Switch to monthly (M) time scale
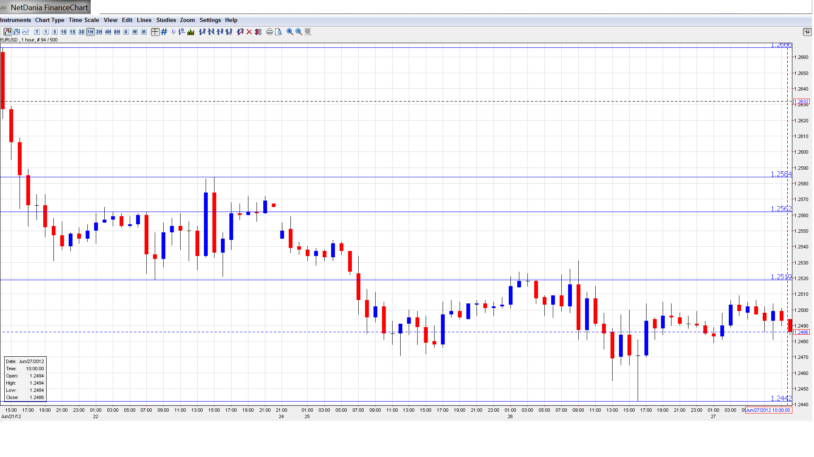Image resolution: width=814 pixels, height=457 pixels. click(x=144, y=32)
